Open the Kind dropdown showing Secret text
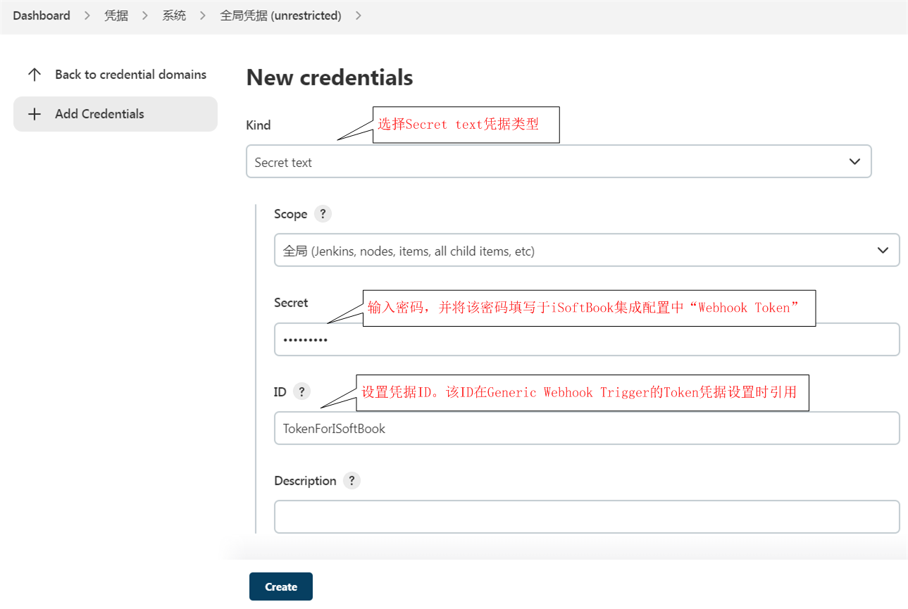Viewport: 908px width, 609px height. [559, 161]
